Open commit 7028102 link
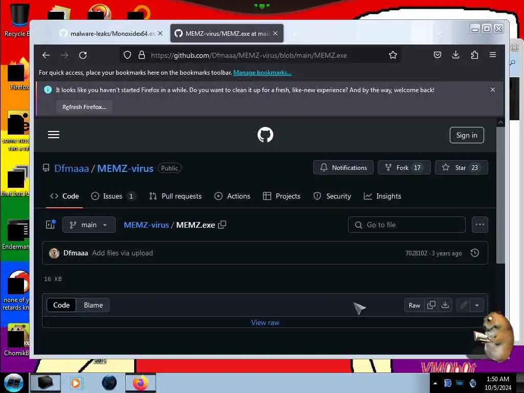Image resolution: width=524 pixels, height=393 pixels. (x=417, y=253)
